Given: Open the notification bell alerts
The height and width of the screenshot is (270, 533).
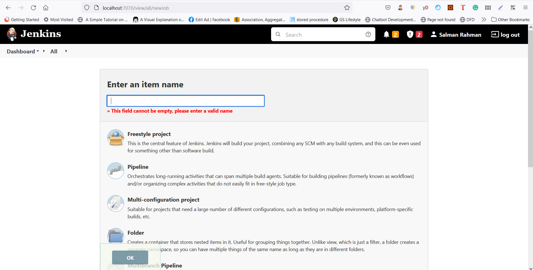Looking at the screenshot, I should [x=386, y=34].
